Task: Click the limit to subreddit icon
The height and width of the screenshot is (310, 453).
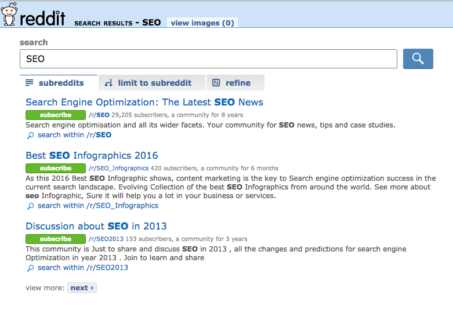Action: click(x=108, y=83)
